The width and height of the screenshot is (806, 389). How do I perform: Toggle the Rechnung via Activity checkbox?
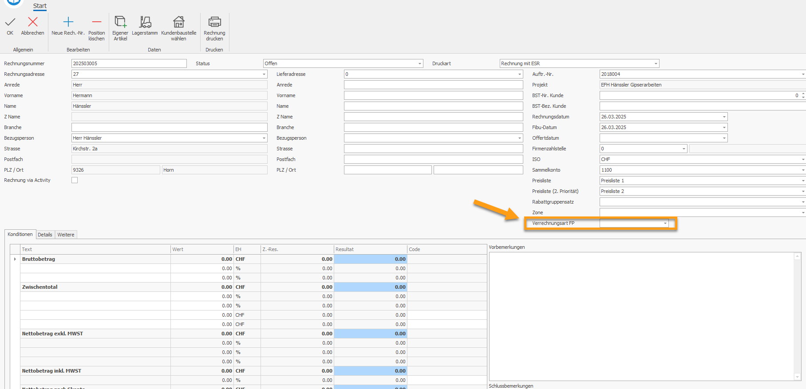75,180
